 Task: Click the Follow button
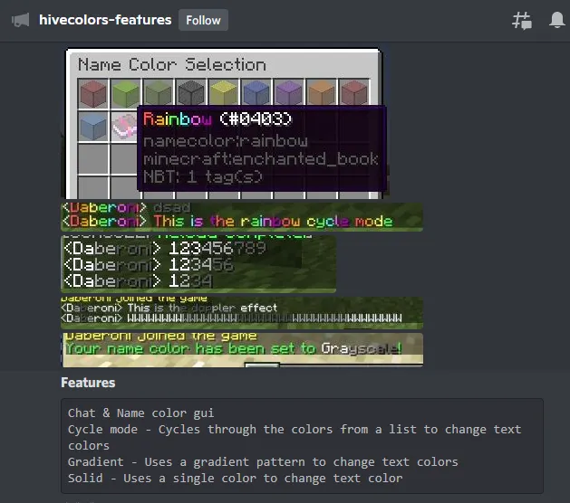point(203,20)
